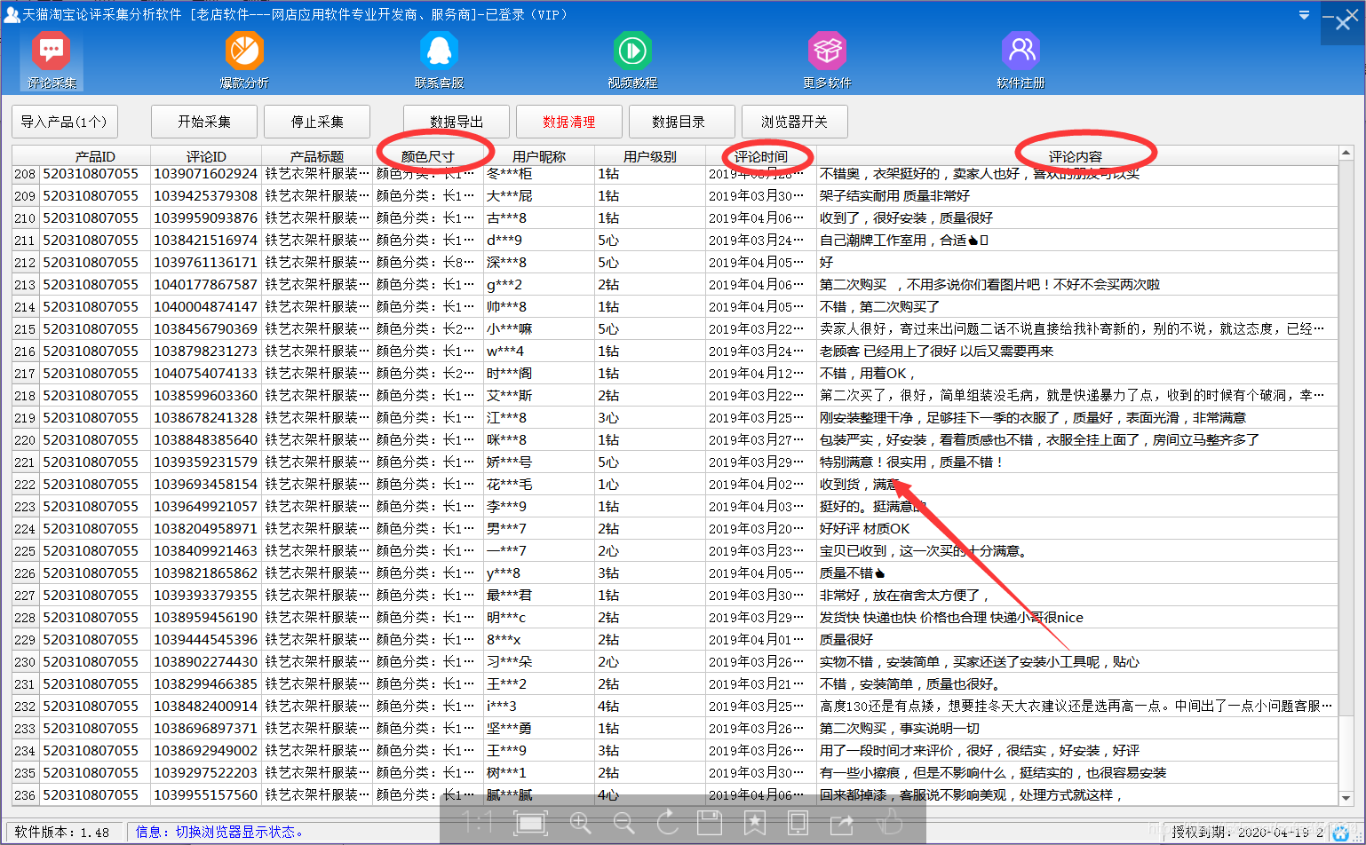Select the comment ID cell 1038421516974

click(206, 241)
